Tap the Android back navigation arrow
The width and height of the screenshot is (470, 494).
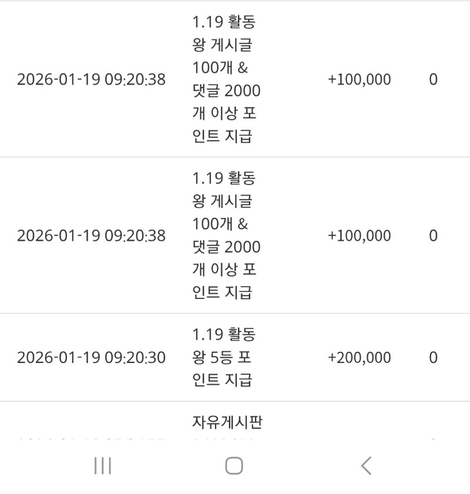pyautogui.click(x=366, y=466)
